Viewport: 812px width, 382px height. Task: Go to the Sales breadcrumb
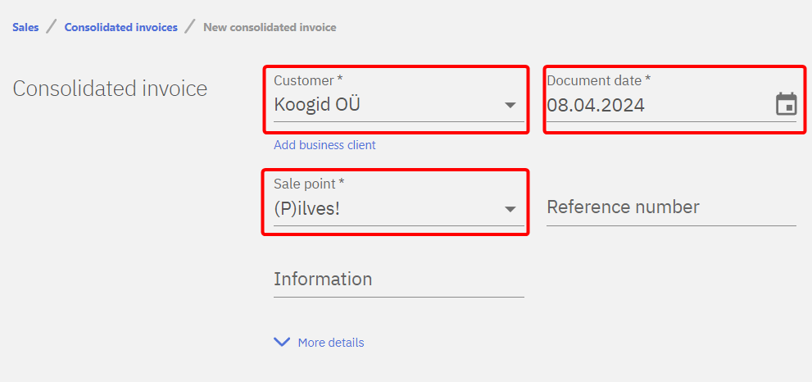[25, 27]
